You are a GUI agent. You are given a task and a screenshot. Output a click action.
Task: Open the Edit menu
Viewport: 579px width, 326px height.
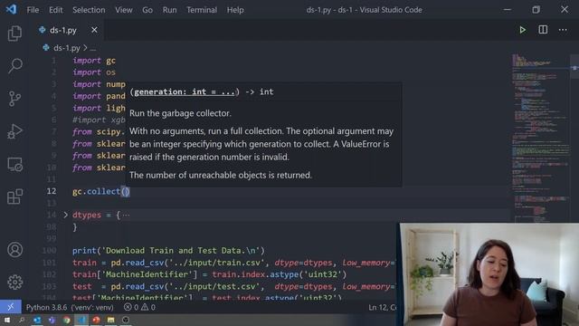pyautogui.click(x=56, y=10)
